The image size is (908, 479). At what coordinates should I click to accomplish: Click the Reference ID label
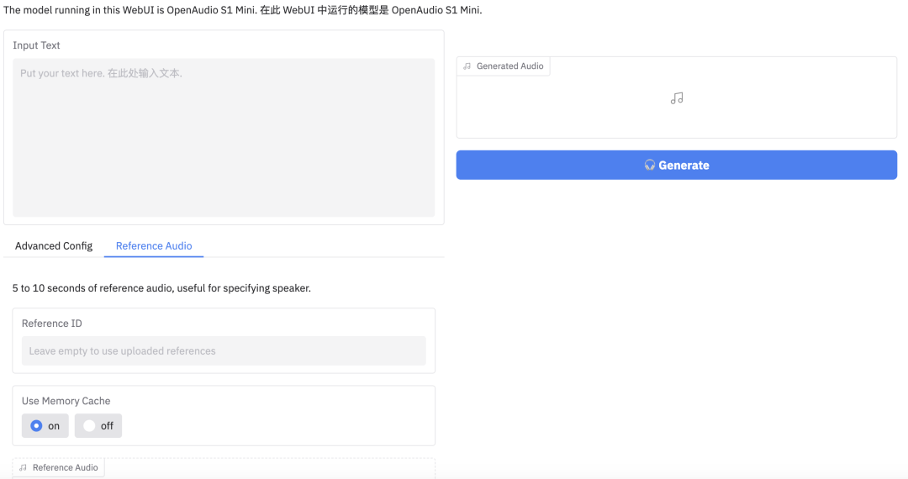click(52, 324)
